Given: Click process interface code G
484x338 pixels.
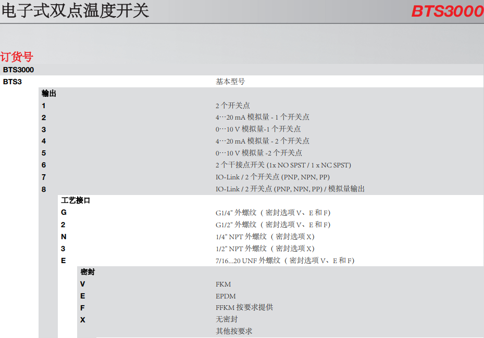Looking at the screenshot, I should pos(64,212).
